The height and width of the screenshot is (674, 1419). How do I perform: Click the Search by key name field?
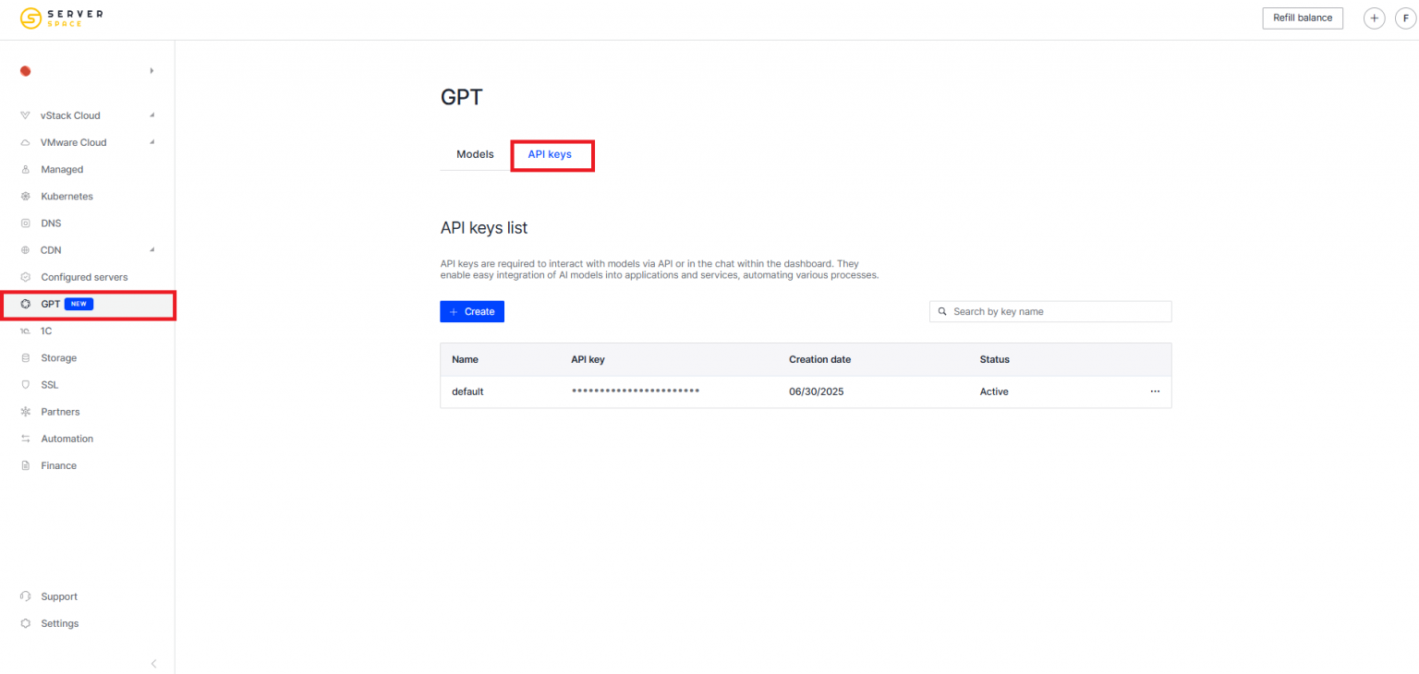1050,311
